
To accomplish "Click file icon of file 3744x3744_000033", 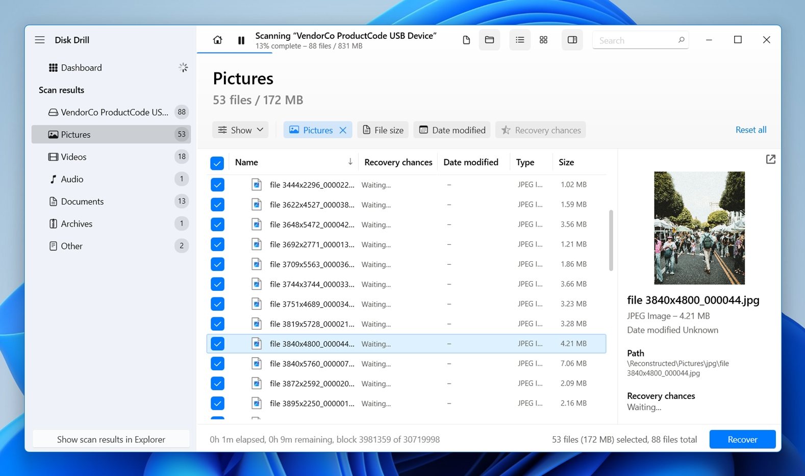I will pos(257,284).
